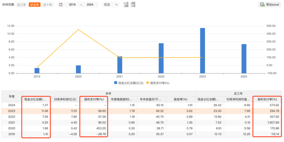Click the 453.25 payout ratio cell
The height and width of the screenshot is (142, 284).
click(x=94, y=128)
